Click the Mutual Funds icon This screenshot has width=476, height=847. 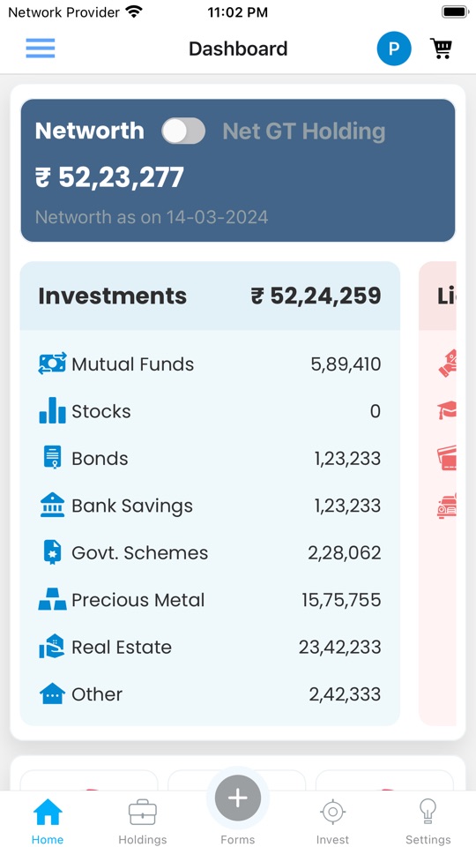point(52,364)
